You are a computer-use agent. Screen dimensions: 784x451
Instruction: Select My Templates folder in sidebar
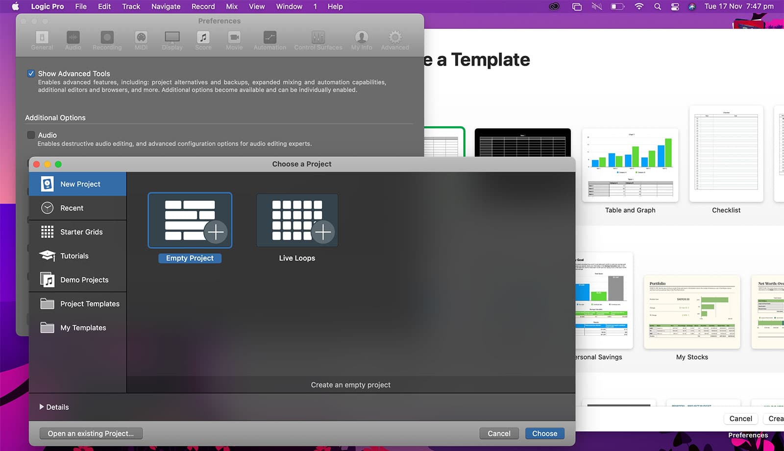pos(77,328)
